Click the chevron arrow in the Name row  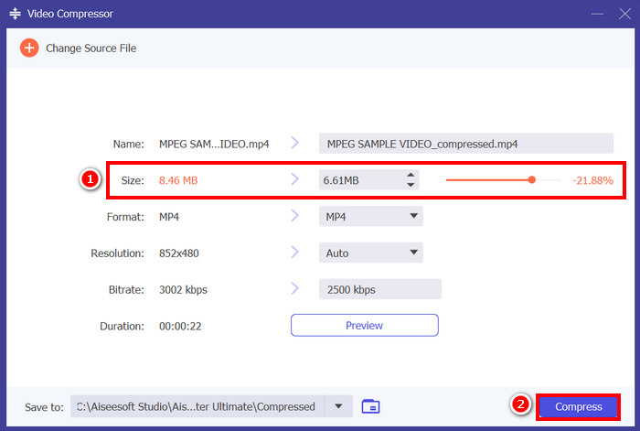pos(295,143)
